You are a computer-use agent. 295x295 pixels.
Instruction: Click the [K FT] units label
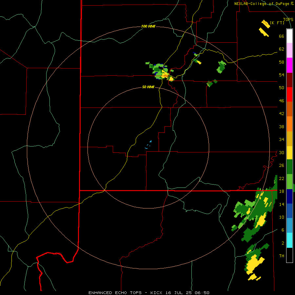pyautogui.click(x=277, y=23)
